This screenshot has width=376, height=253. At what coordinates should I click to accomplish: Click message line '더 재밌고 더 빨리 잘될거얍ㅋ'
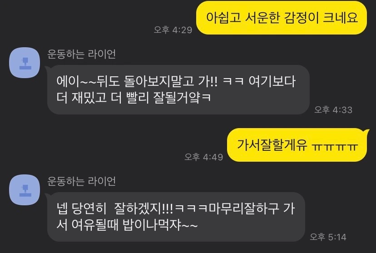[134, 98]
